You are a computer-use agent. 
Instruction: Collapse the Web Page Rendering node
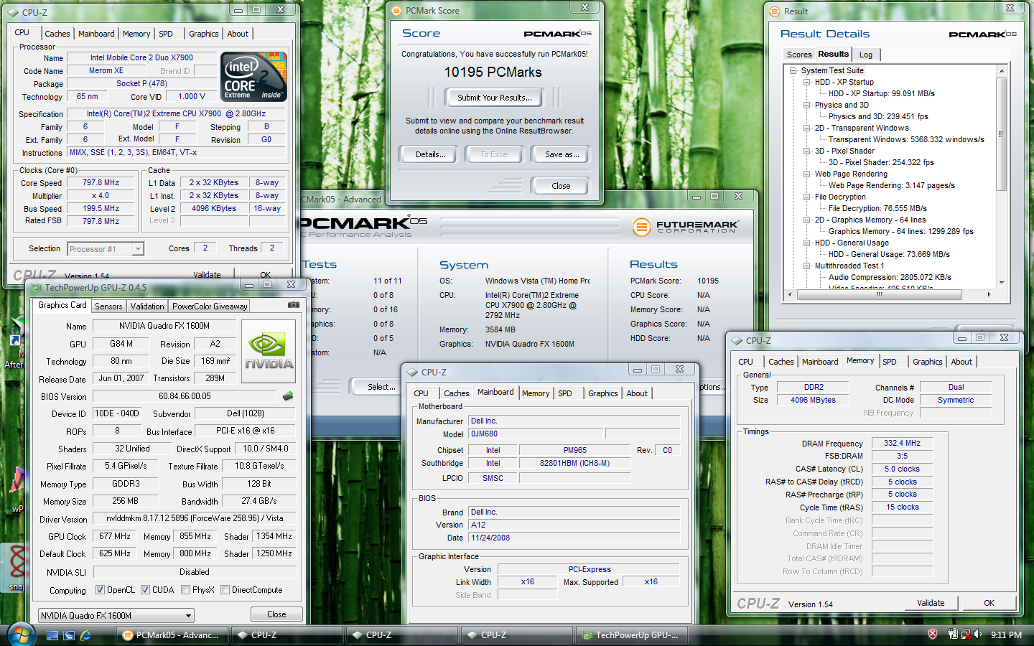point(807,174)
